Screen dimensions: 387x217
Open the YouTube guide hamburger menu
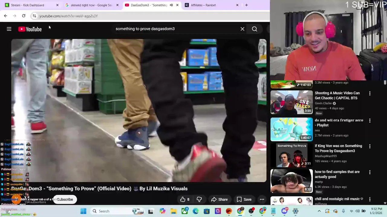9,29
